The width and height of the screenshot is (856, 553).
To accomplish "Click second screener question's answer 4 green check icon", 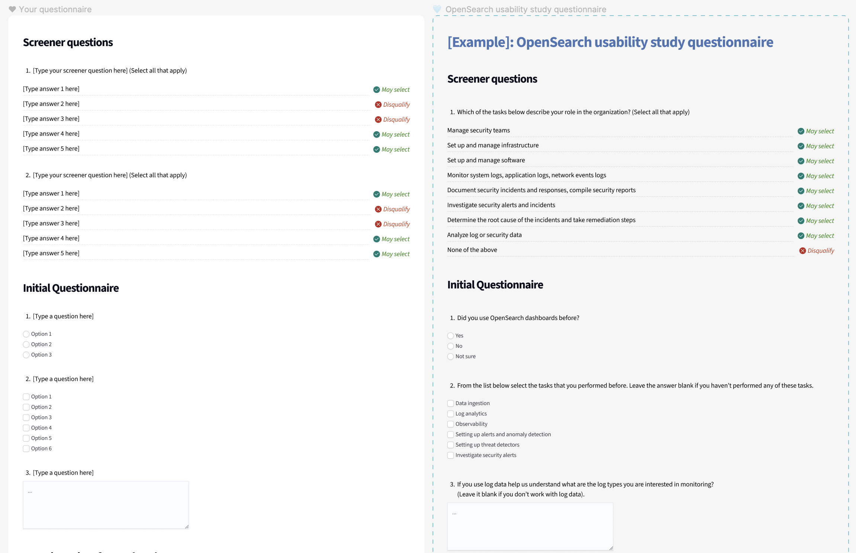I will click(377, 239).
